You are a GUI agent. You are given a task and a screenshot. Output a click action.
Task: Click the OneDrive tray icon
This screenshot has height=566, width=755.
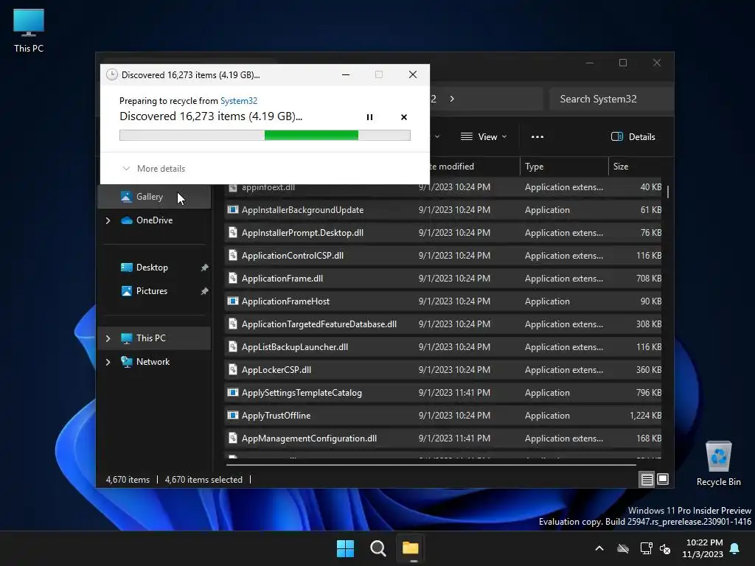pos(623,548)
